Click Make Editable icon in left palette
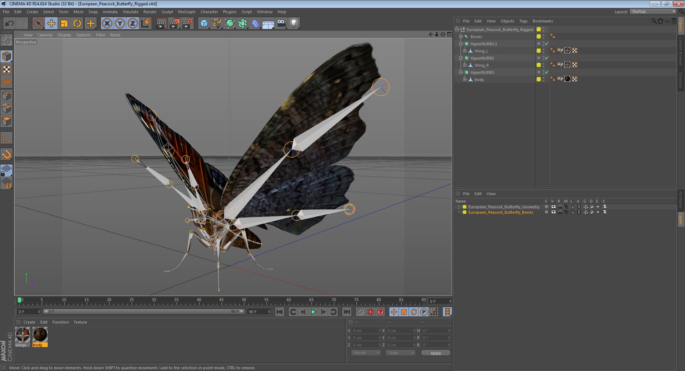 (x=6, y=40)
